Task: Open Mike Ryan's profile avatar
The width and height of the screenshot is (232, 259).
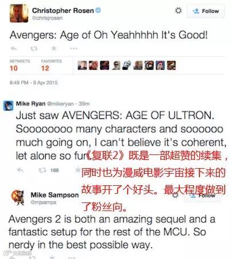Action: point(8,106)
